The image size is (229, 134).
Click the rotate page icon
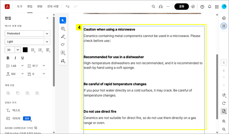(x=224, y=103)
